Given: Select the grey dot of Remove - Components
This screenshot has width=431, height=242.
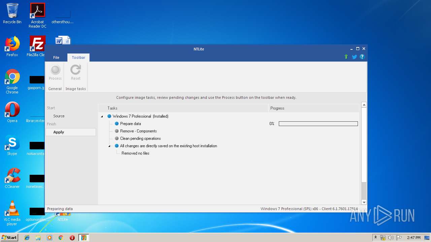Looking at the screenshot, I should coord(117,131).
